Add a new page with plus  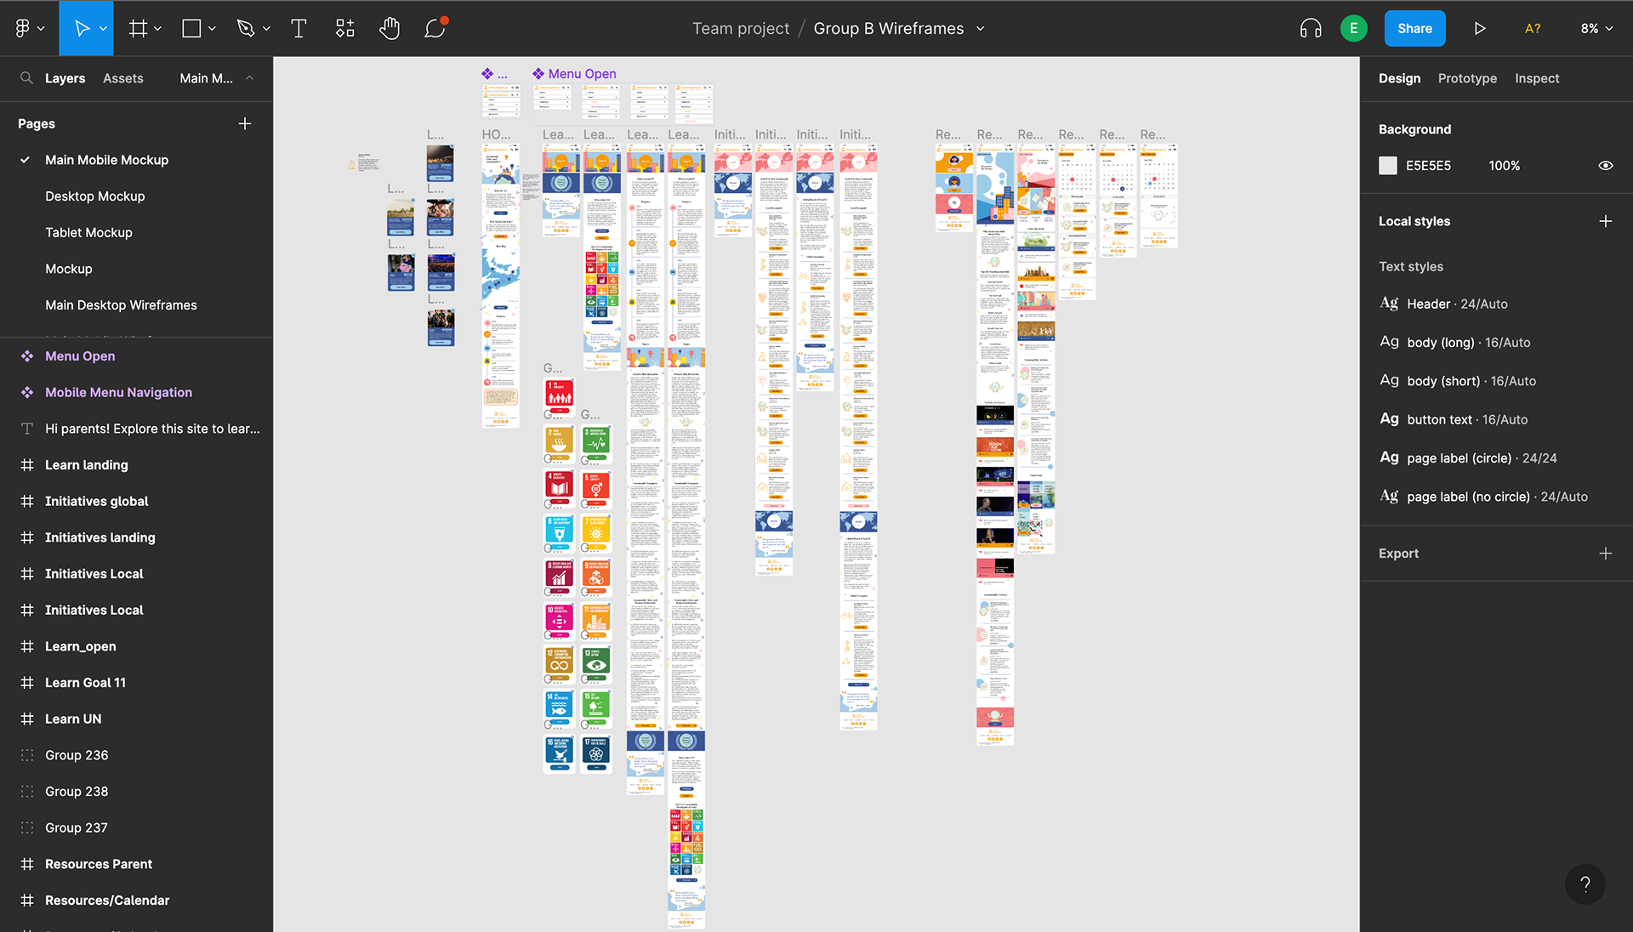pos(245,123)
